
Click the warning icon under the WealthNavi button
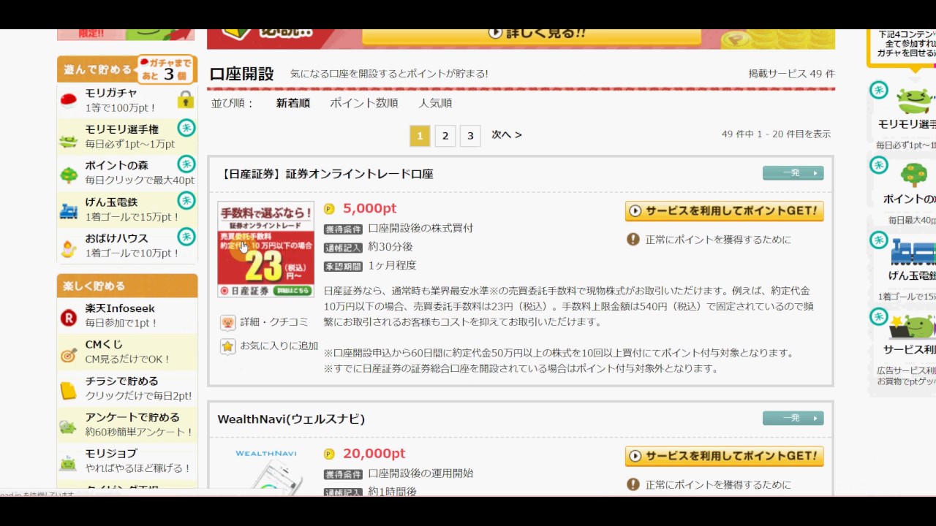(633, 484)
